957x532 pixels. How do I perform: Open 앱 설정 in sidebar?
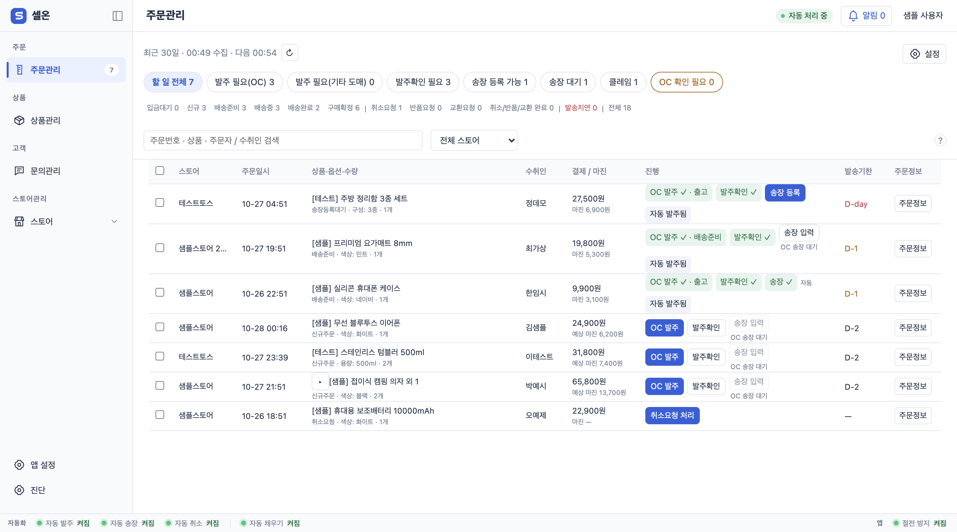(66, 465)
